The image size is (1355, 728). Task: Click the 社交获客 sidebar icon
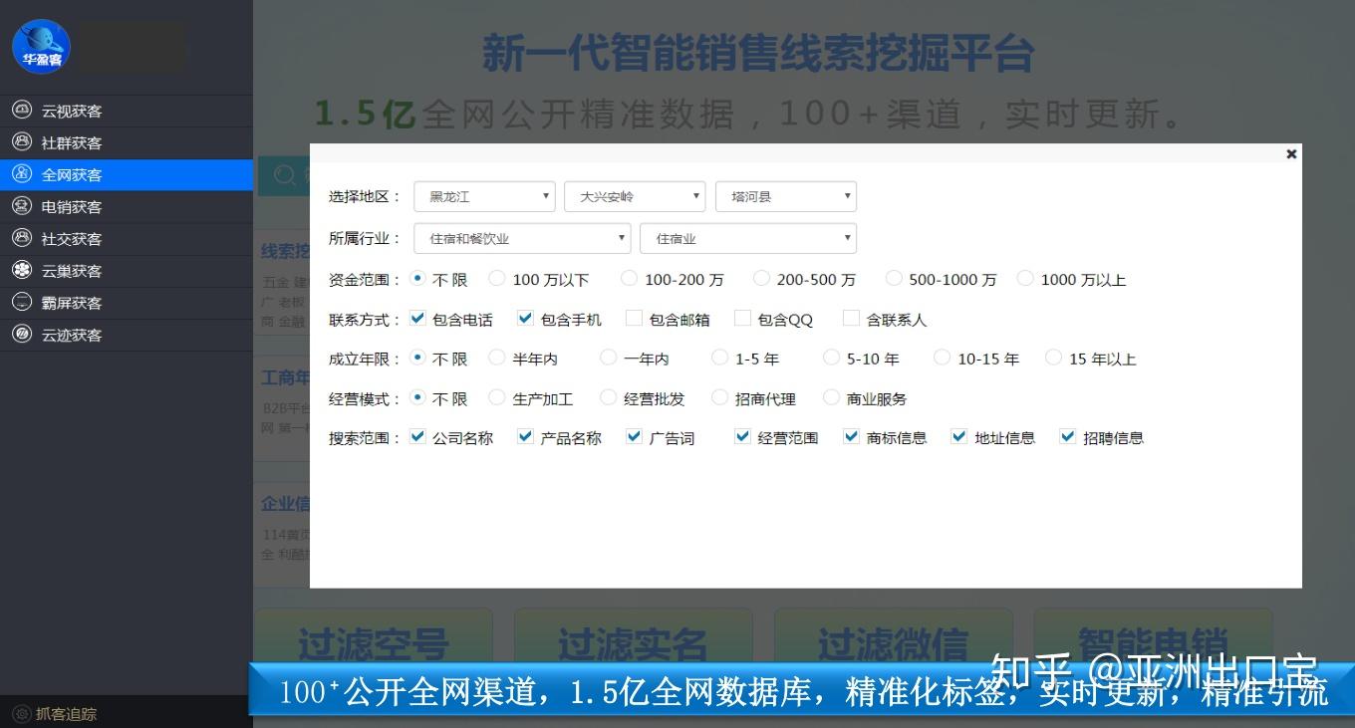(22, 238)
